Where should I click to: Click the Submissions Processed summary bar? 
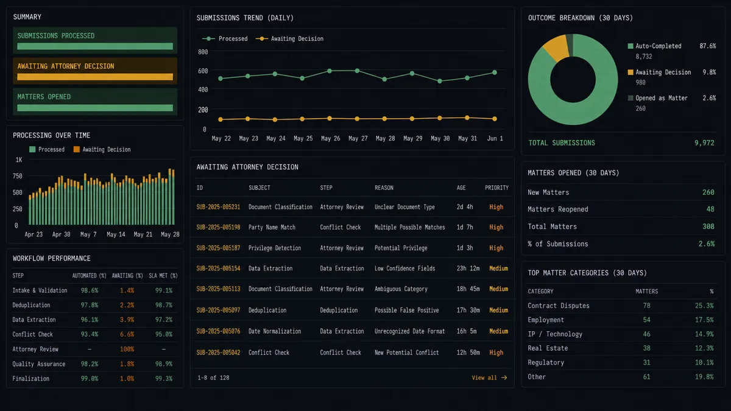pyautogui.click(x=95, y=41)
